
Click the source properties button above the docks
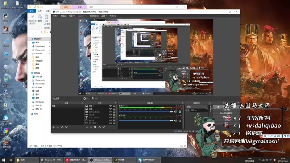pos(86,99)
